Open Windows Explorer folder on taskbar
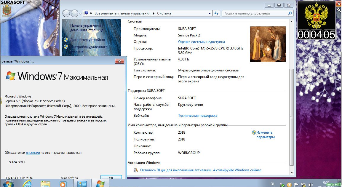342x187 pixels. [45, 184]
